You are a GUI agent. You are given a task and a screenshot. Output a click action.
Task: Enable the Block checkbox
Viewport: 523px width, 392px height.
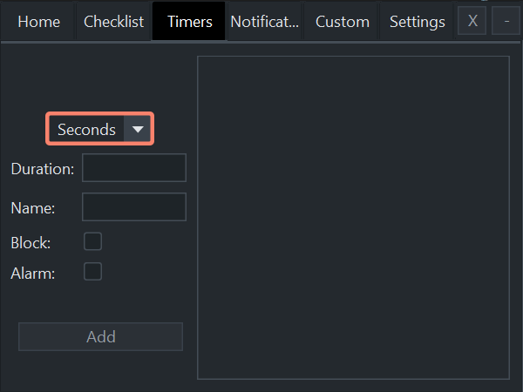[92, 241]
